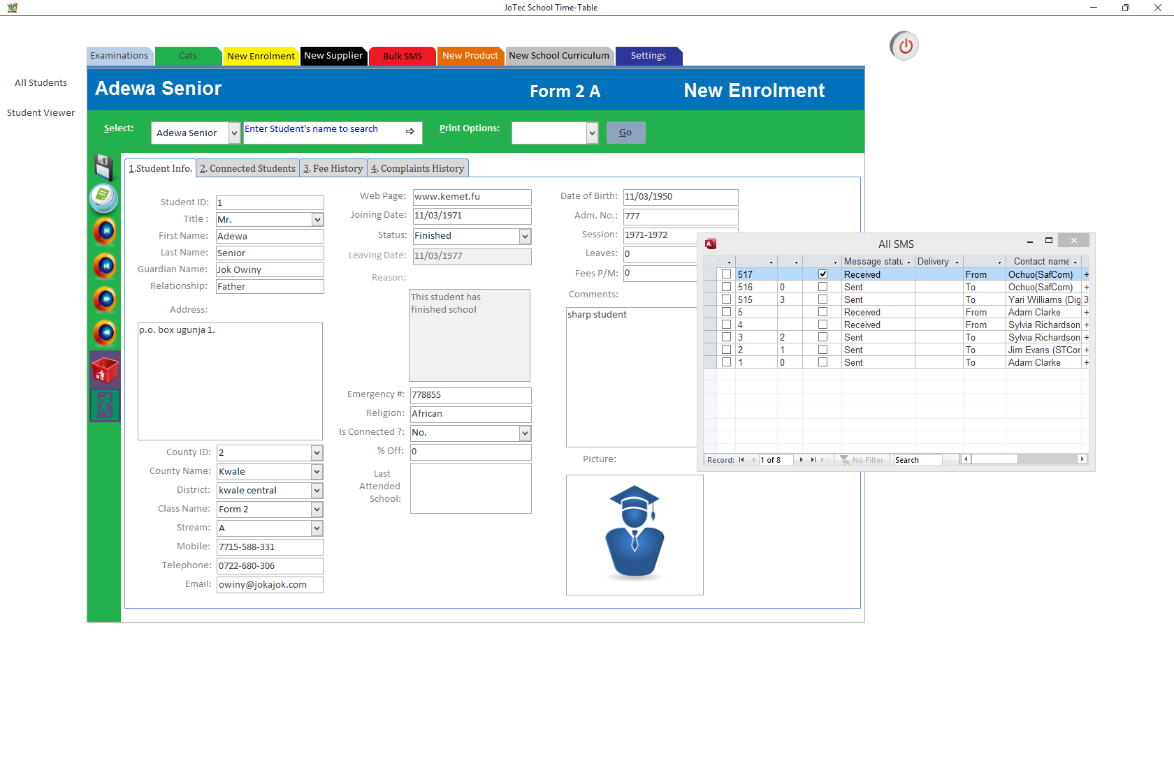The width and height of the screenshot is (1174, 765).
Task: Open the Print Options combo box
Action: click(x=555, y=133)
